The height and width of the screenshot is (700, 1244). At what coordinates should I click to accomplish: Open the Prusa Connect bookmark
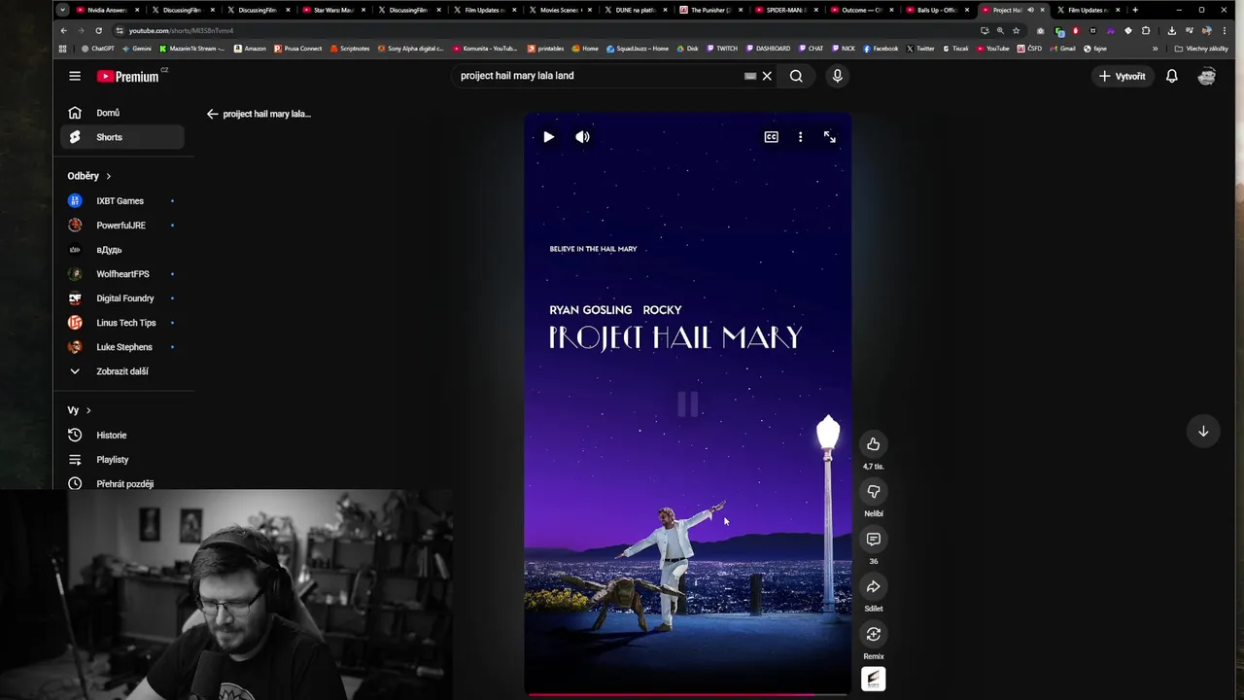coord(298,49)
